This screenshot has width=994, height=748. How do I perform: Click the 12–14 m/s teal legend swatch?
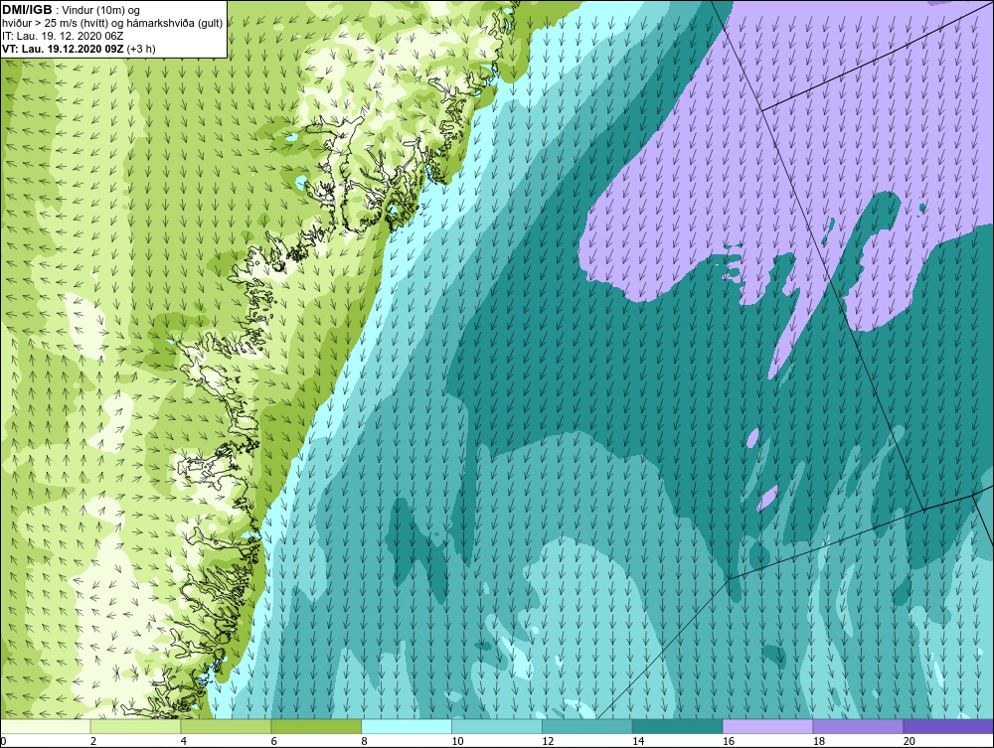587,726
